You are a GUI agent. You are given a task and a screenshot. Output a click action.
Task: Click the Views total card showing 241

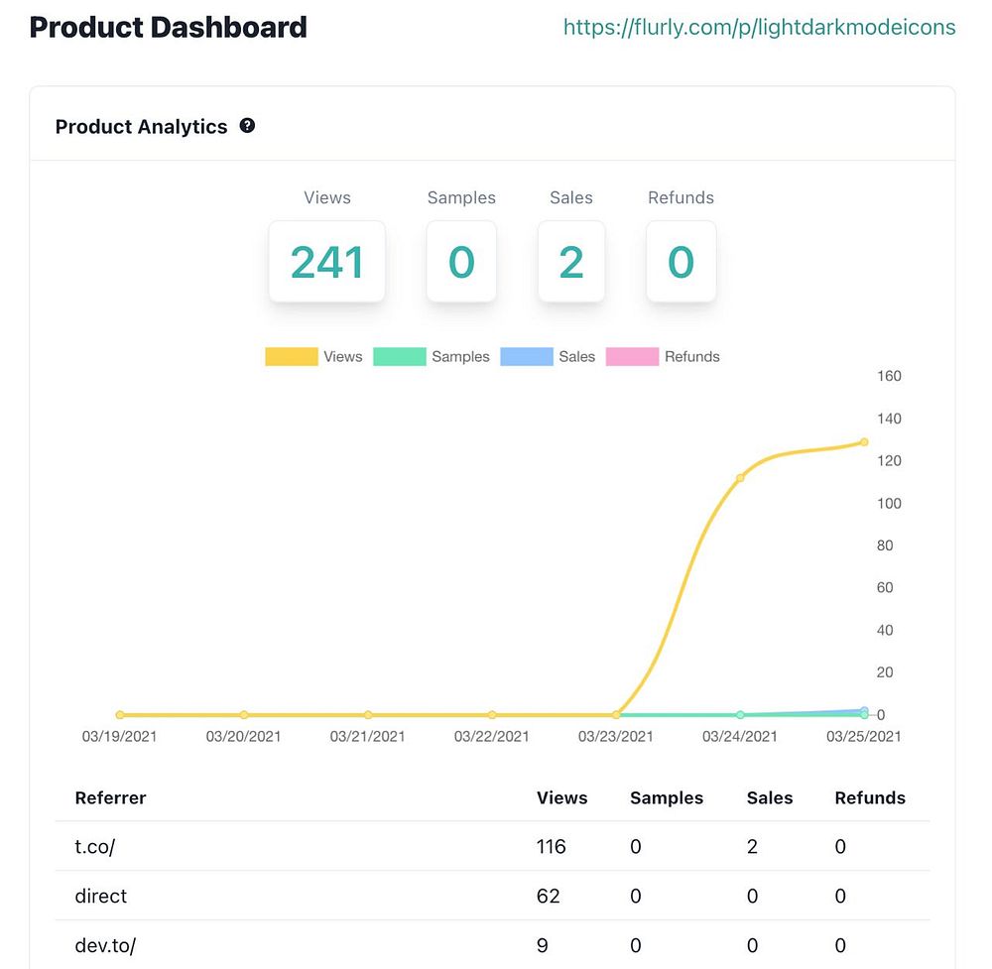[x=326, y=262]
